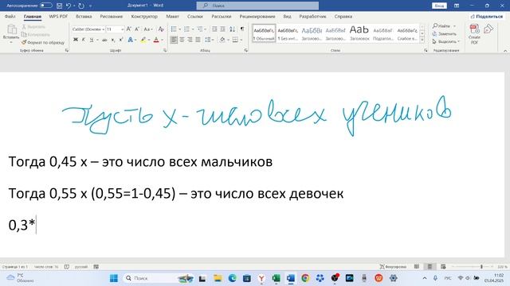
Task: Switch to the Конструктор tab
Action: pyautogui.click(x=144, y=16)
